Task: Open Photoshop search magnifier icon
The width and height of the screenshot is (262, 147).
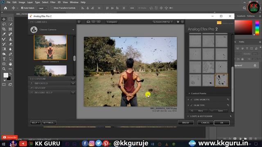Action: click(244, 8)
